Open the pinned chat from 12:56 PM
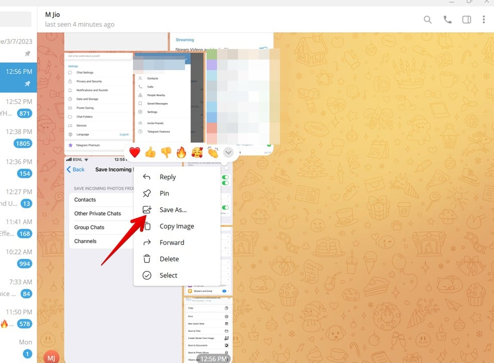 point(18,78)
